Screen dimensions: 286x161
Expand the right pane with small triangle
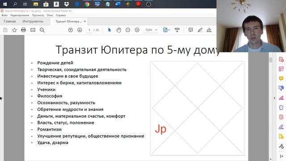click(x=274, y=98)
